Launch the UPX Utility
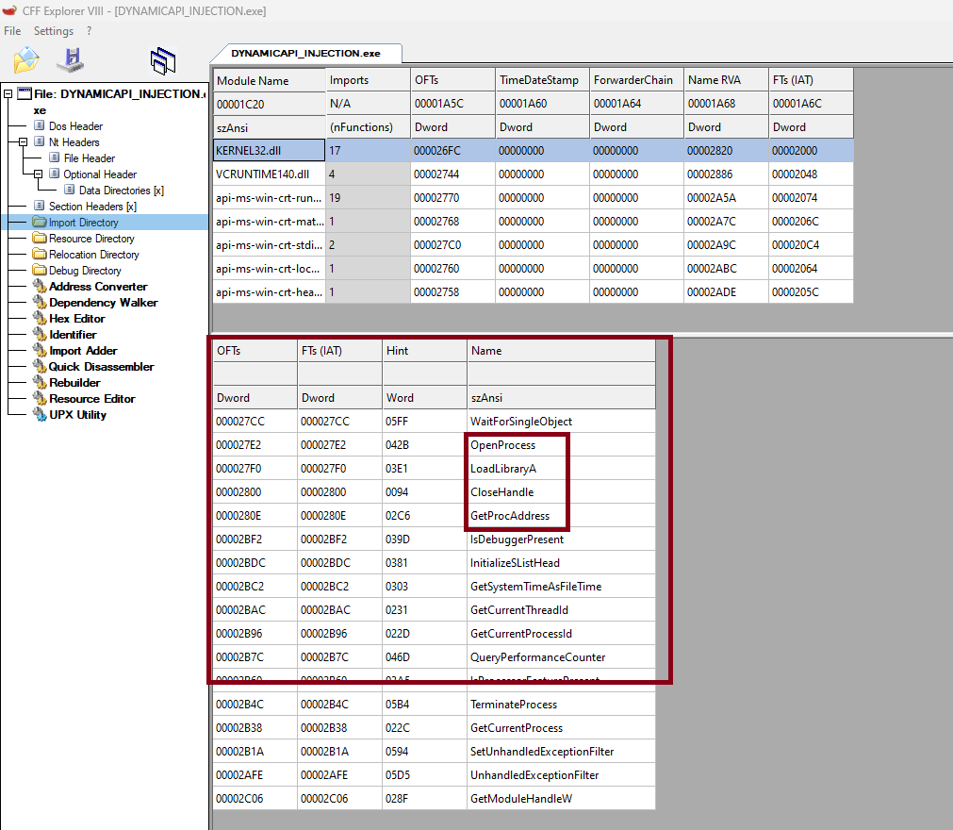953x830 pixels. (x=75, y=414)
